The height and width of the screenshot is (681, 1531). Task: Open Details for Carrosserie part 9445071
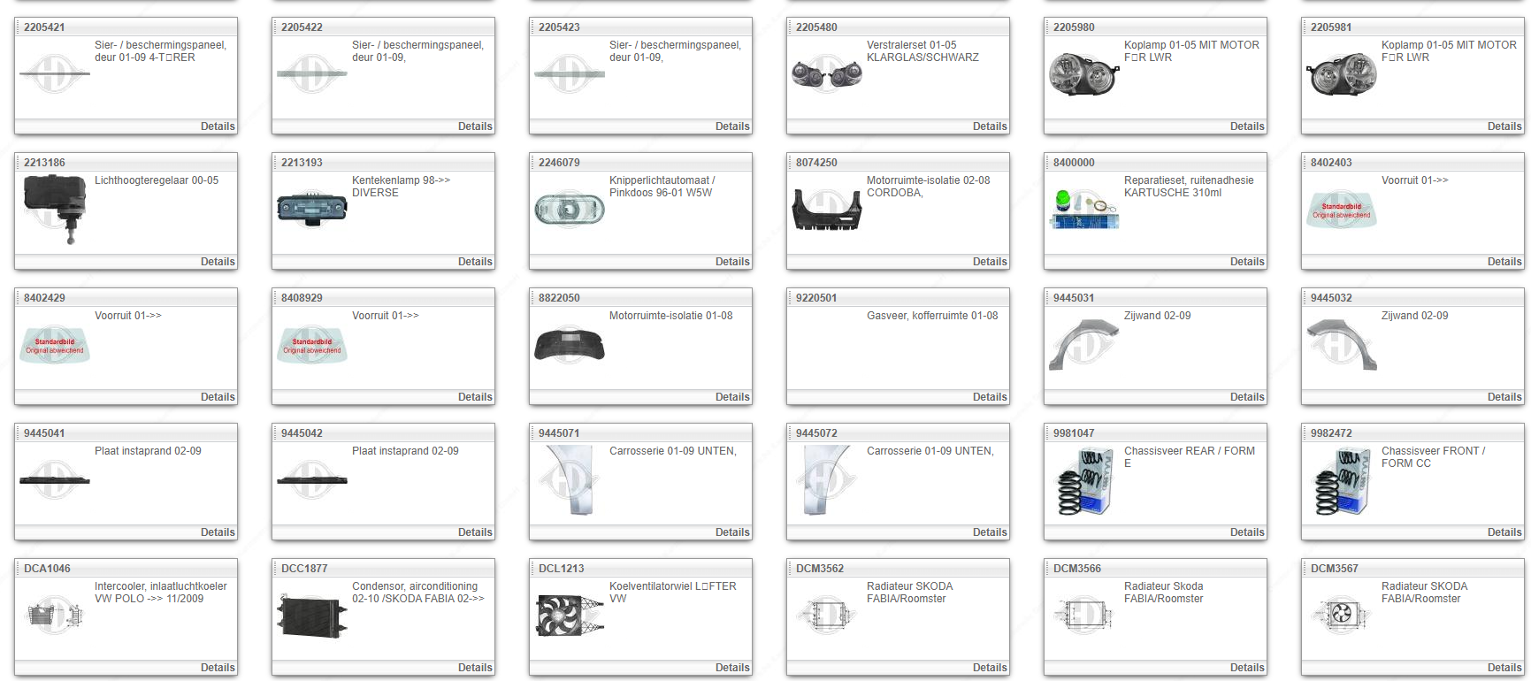point(732,532)
